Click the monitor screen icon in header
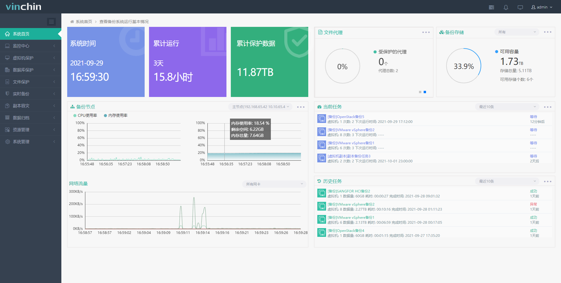The image size is (561, 283). pyautogui.click(x=520, y=7)
